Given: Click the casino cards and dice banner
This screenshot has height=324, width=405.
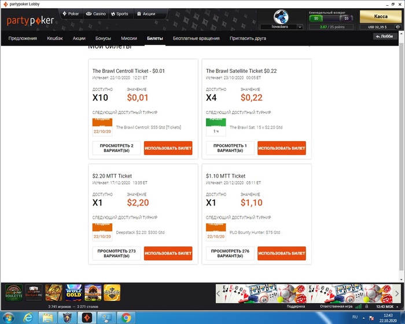Looking at the screenshot, I should click(308, 294).
